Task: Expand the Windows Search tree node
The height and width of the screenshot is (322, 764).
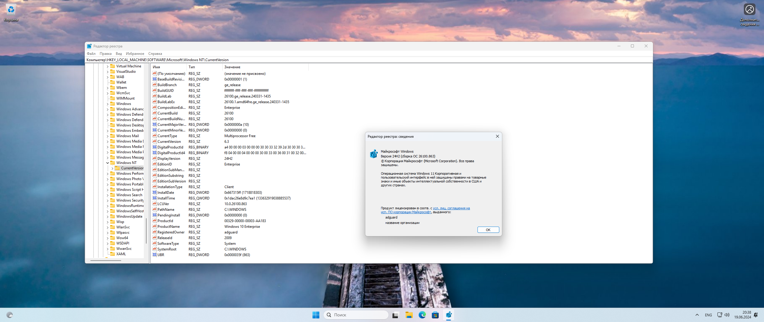Action: [108, 195]
